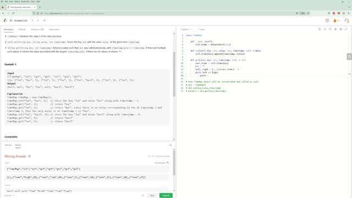352x198 pixels.
Task: Open a new browser tab
Action: pos(40,7)
